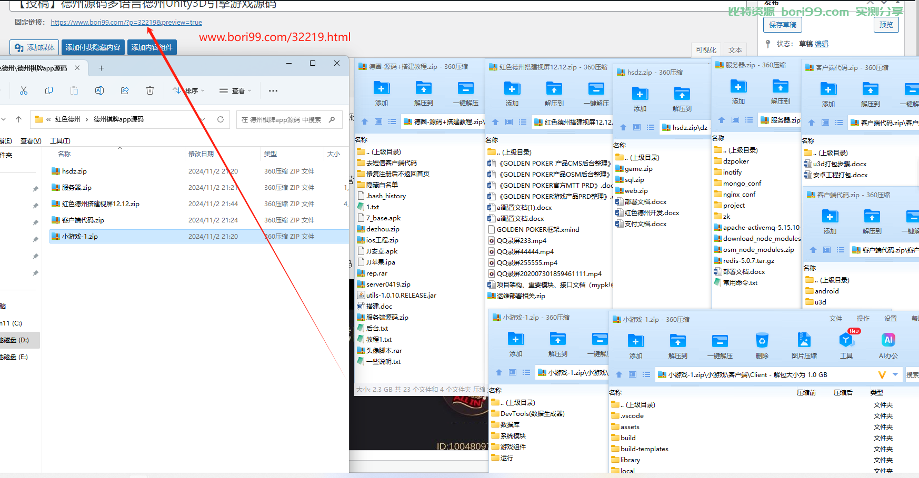
Task: Click 解压到 in 红色德州搭建视屏12.12.zip window
Action: [x=554, y=94]
